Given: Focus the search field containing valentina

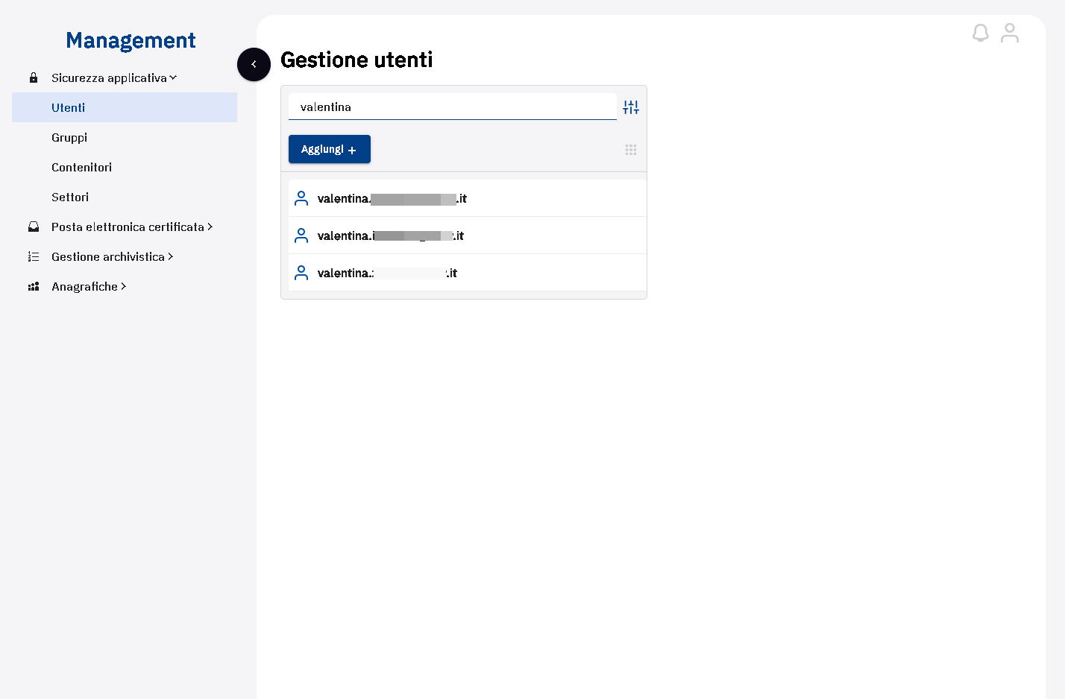Looking at the screenshot, I should pyautogui.click(x=453, y=107).
